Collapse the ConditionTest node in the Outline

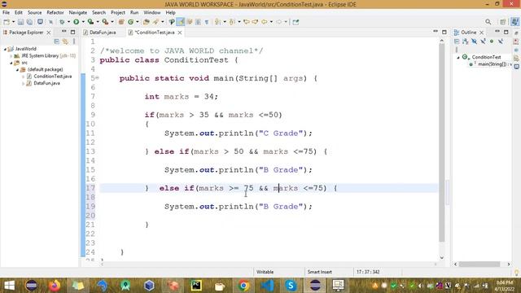[458, 57]
